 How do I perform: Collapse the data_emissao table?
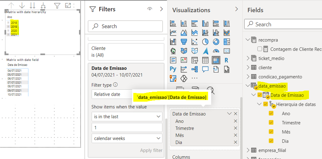point(248,86)
